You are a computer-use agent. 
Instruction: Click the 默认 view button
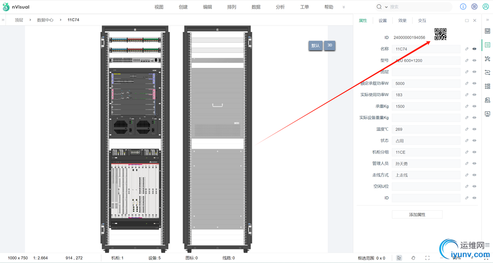pos(315,45)
